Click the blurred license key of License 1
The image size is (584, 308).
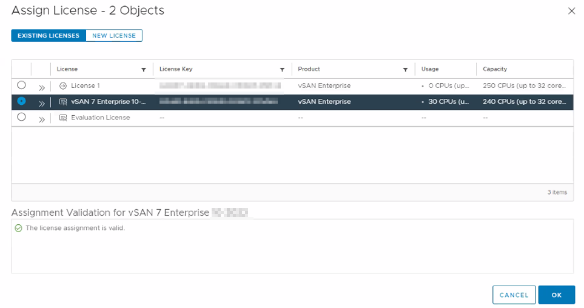pyautogui.click(x=220, y=85)
